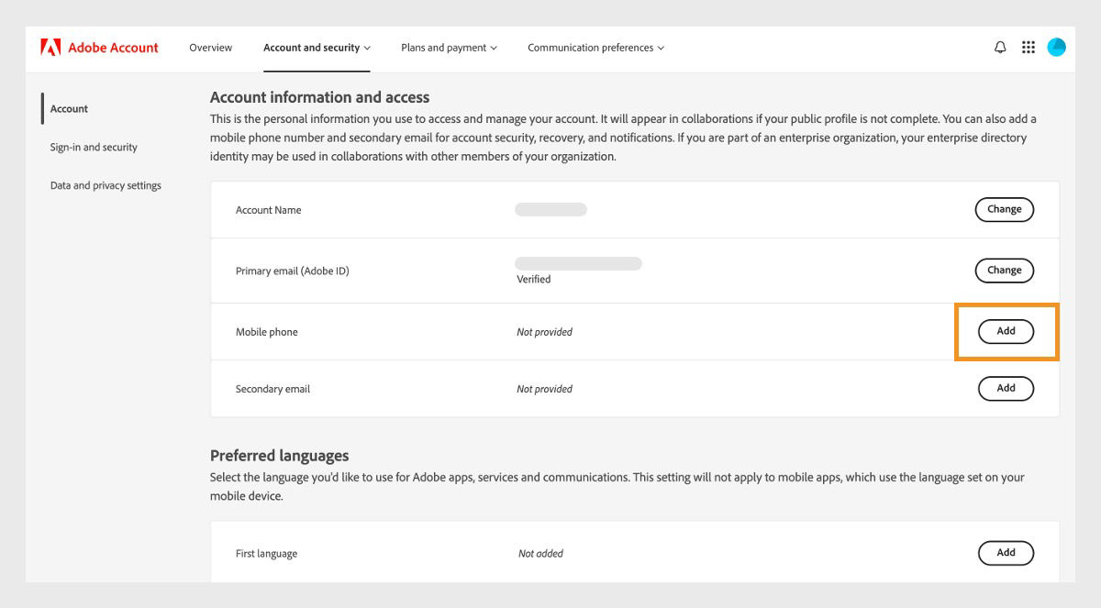Go to the Overview tab
Screen dimensions: 1101x608
pyautogui.click(x=211, y=48)
